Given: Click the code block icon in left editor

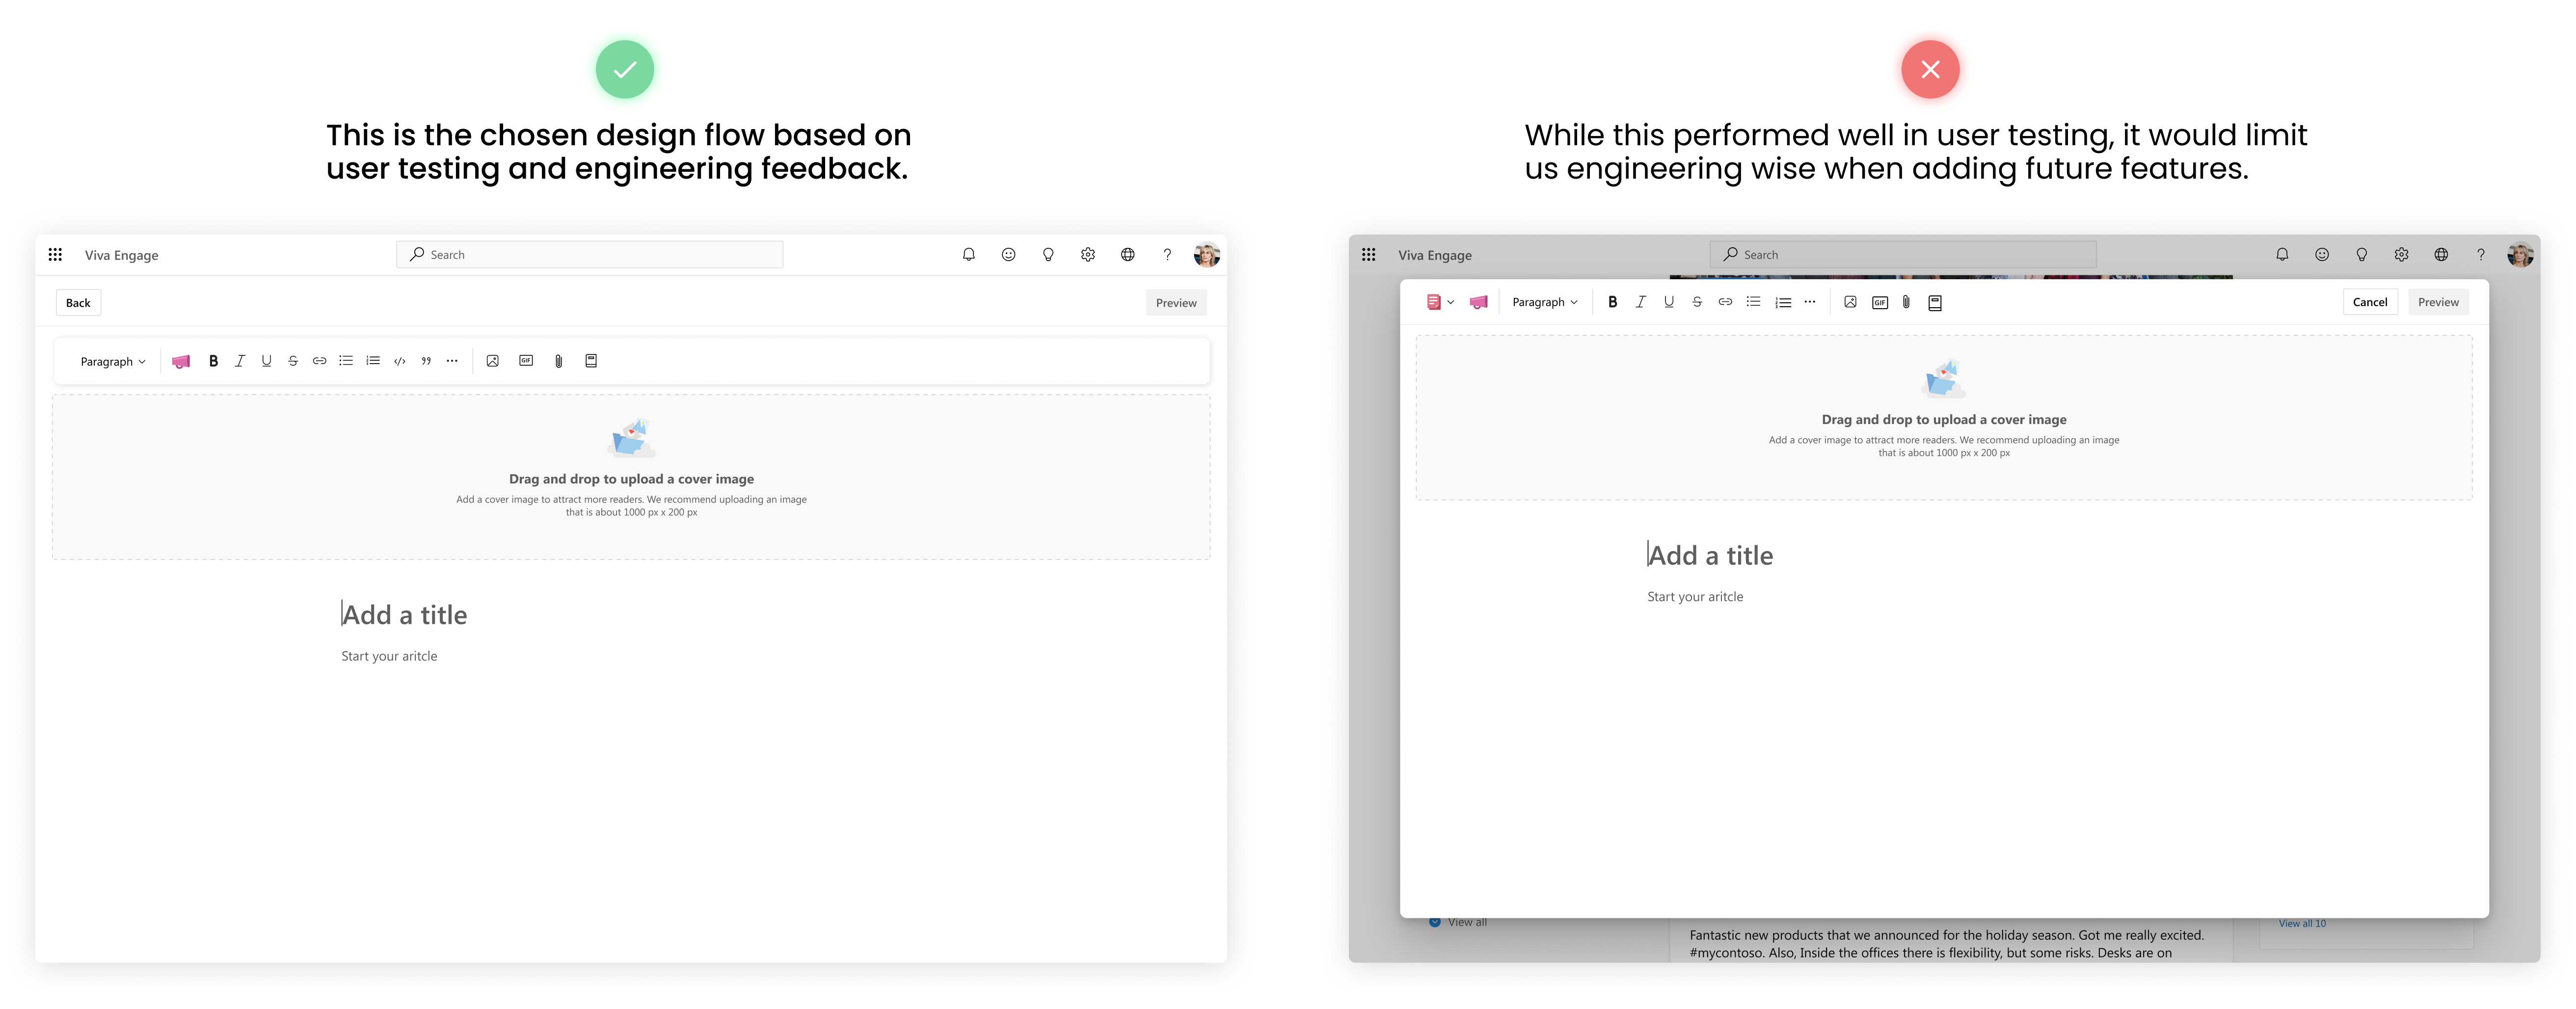Looking at the screenshot, I should 399,361.
